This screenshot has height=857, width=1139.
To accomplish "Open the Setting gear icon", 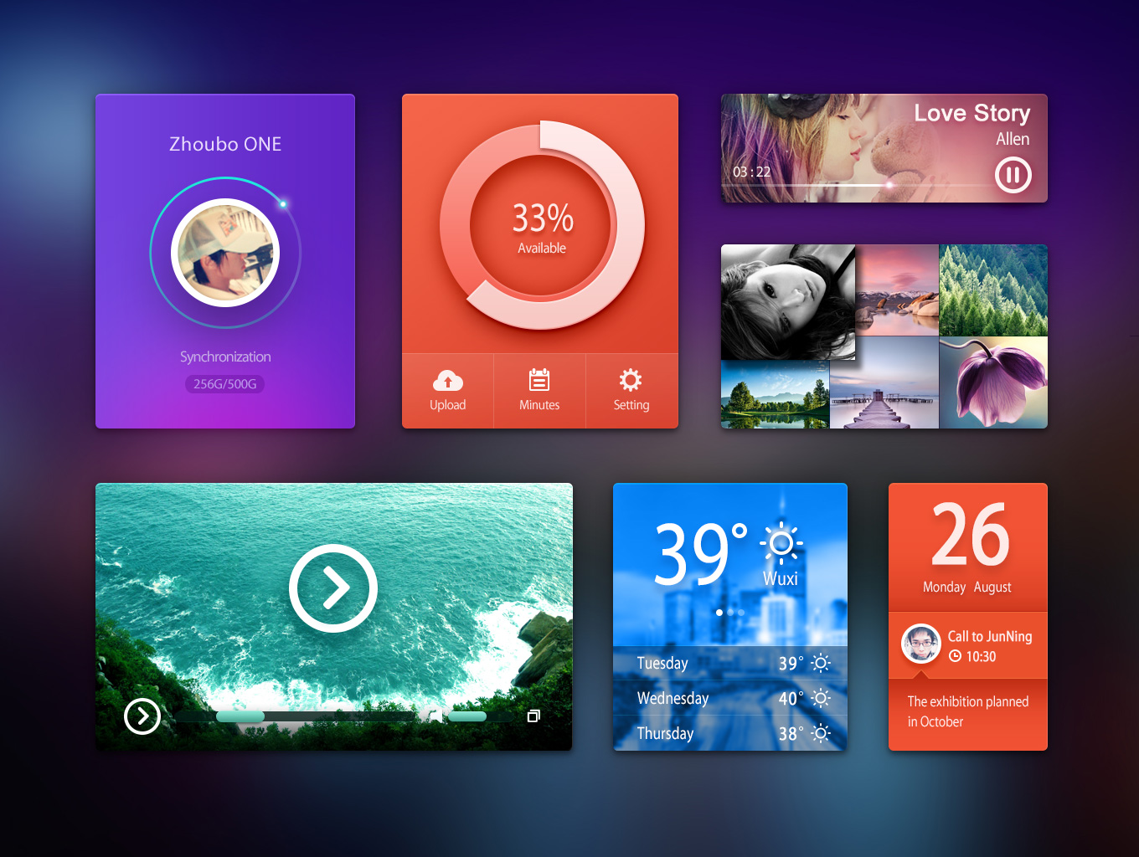I will pyautogui.click(x=631, y=381).
